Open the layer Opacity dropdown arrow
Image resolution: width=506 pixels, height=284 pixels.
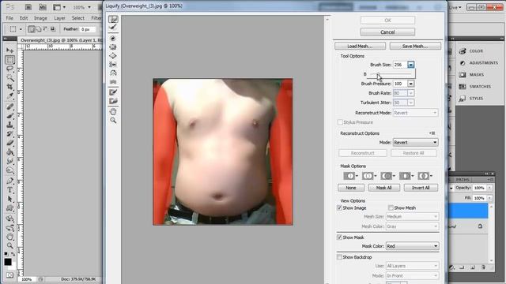489,188
